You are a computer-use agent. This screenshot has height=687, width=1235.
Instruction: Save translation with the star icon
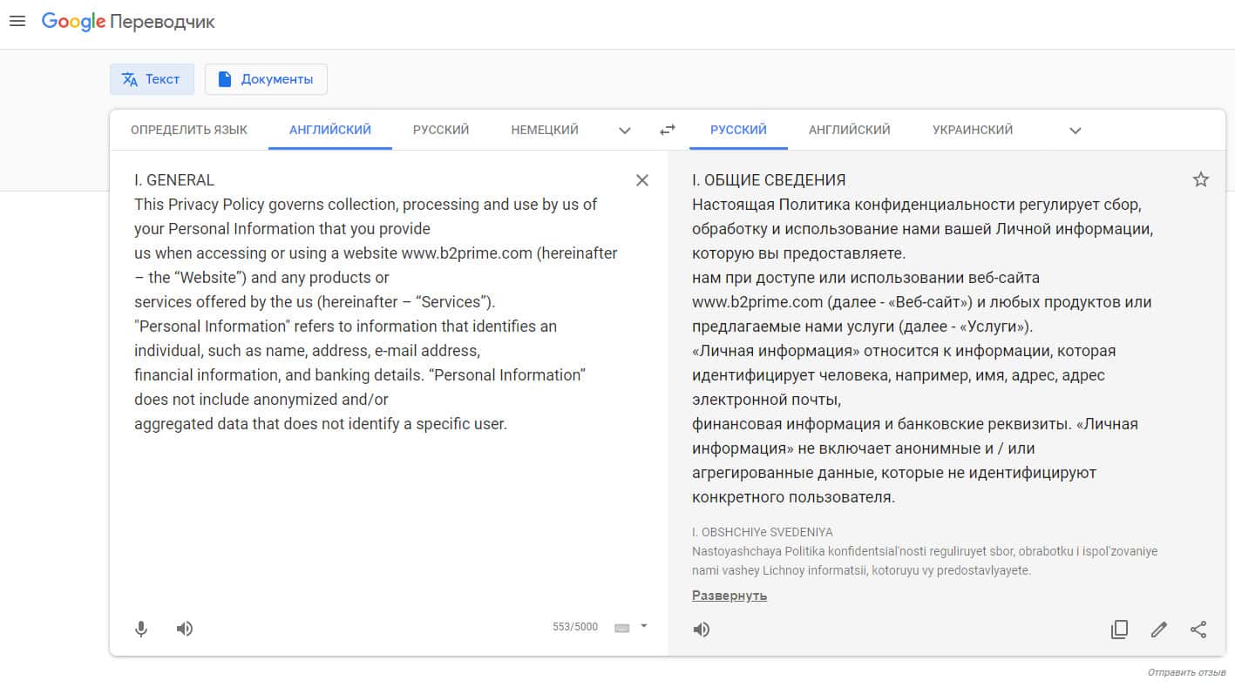[x=1201, y=180]
